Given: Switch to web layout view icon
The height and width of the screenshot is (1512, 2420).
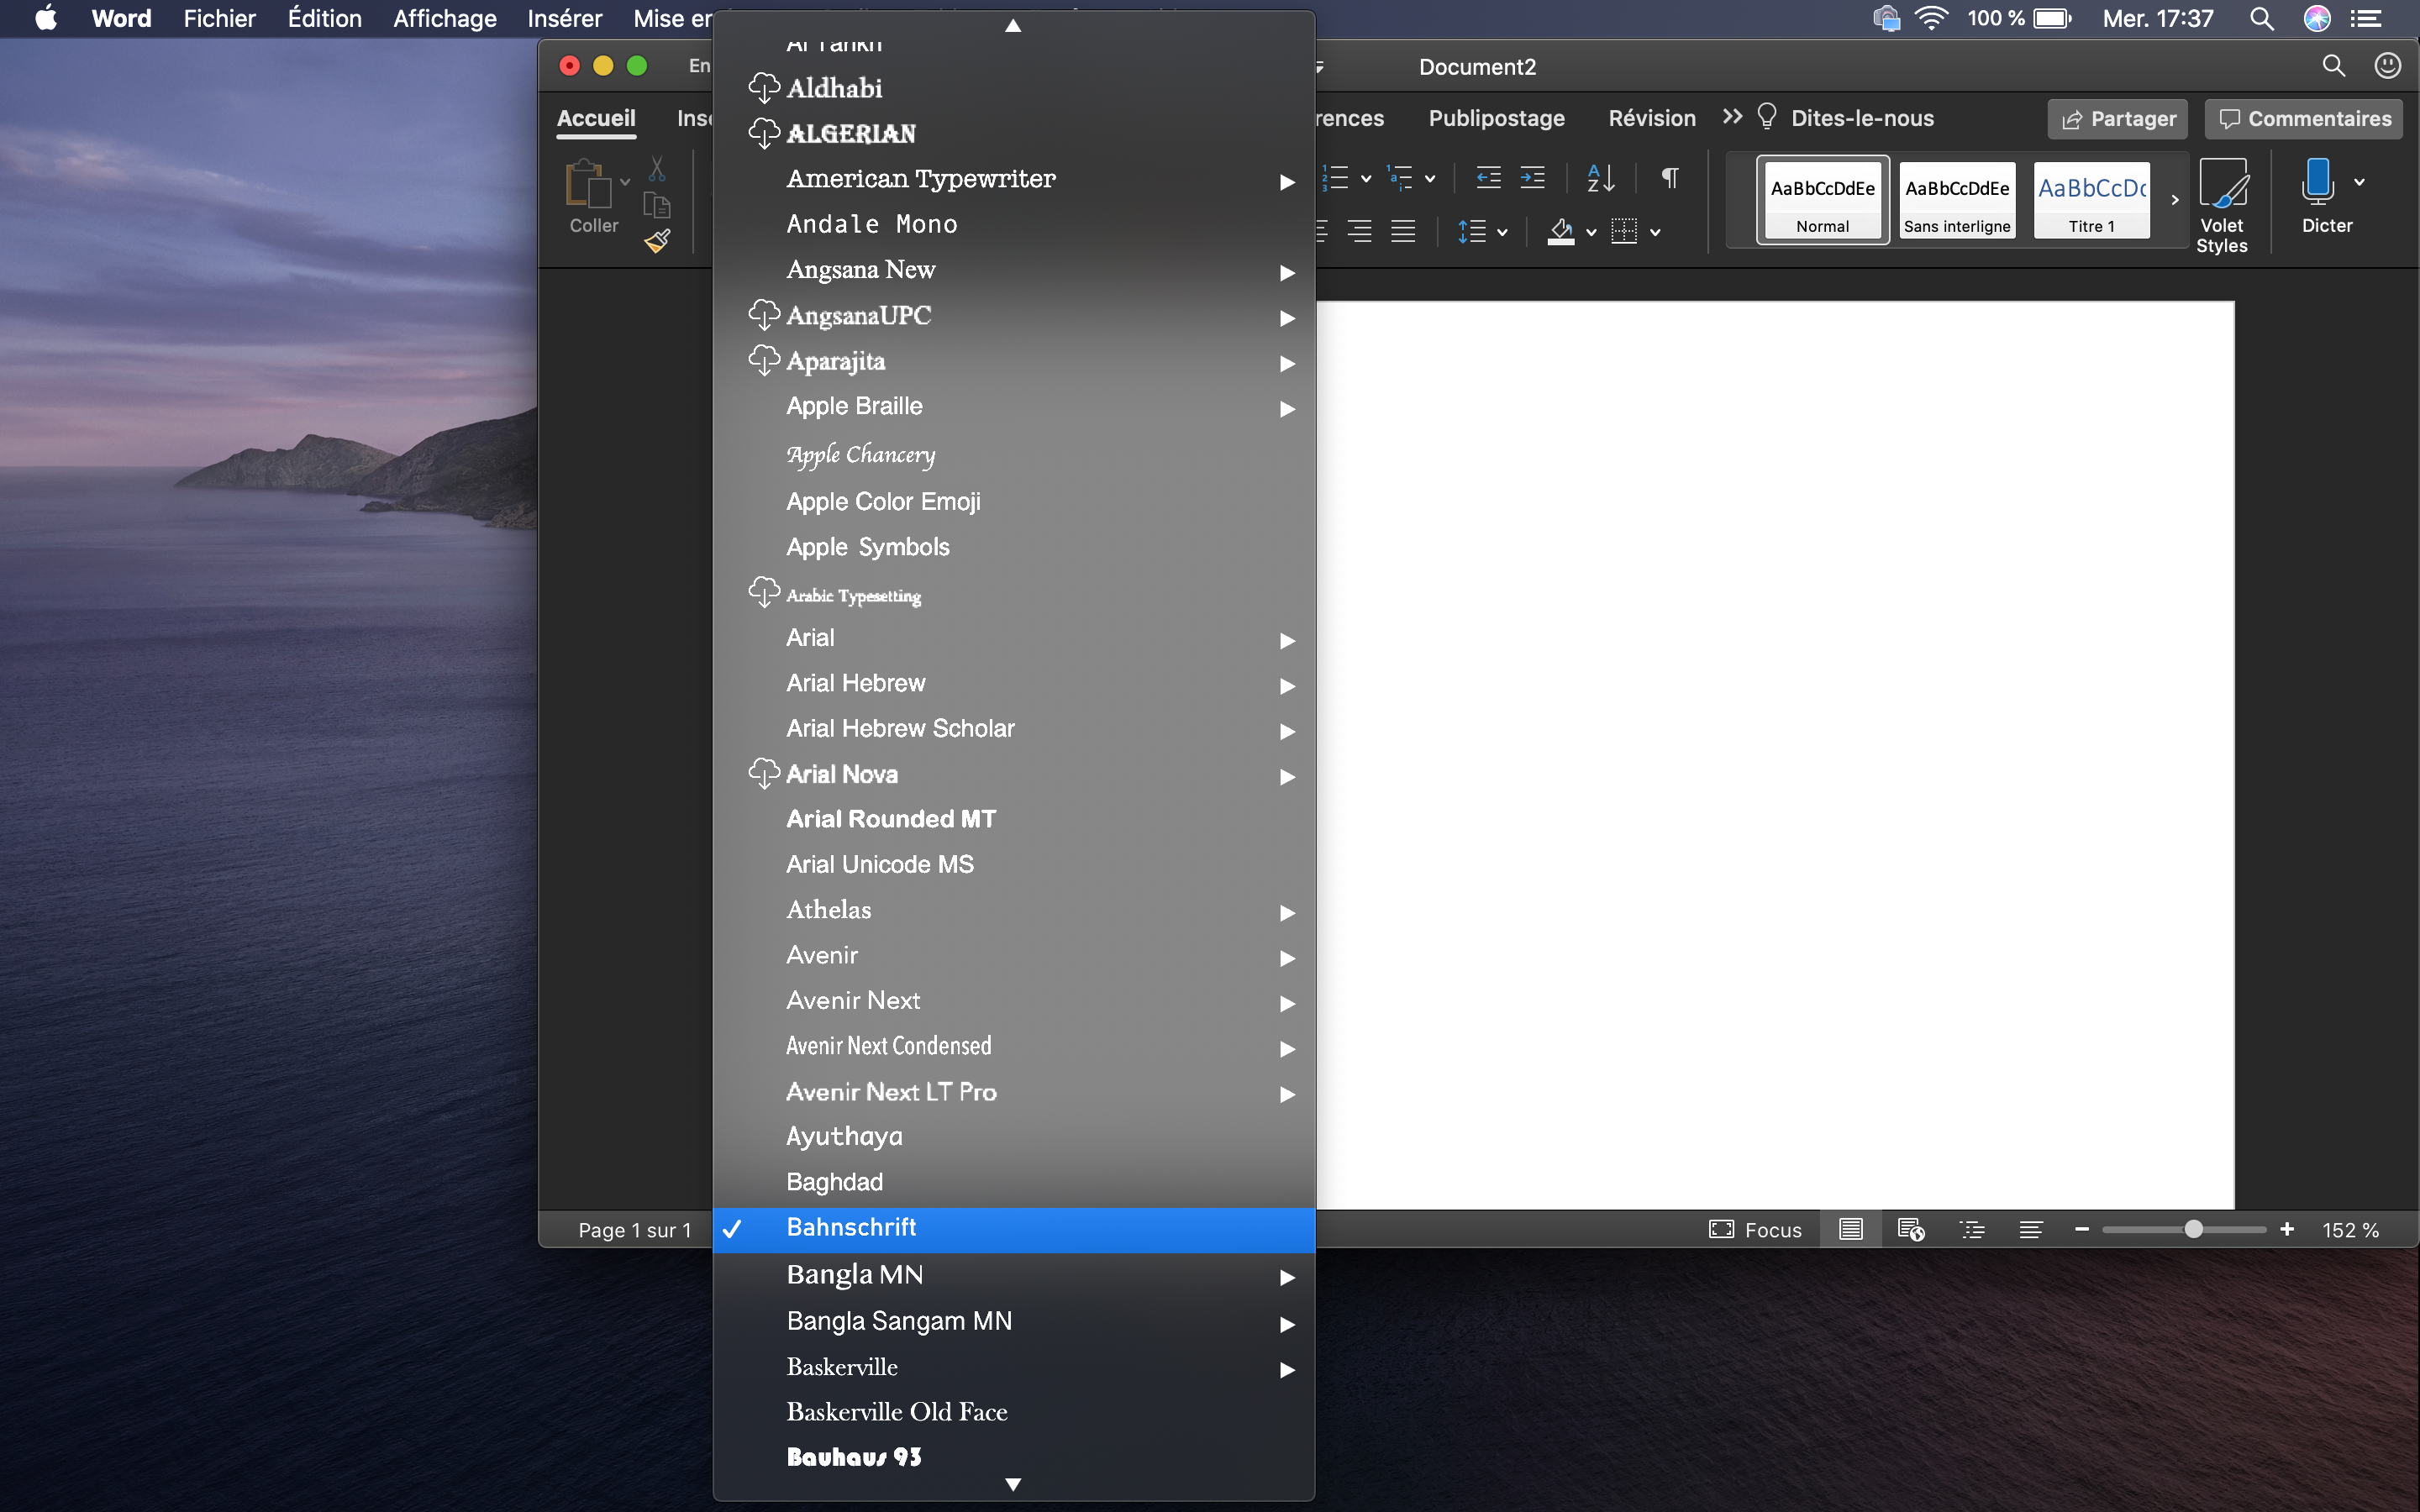Looking at the screenshot, I should tap(1911, 1230).
